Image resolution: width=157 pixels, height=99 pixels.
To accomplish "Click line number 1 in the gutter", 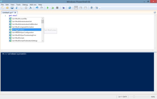I will pos(5,16).
